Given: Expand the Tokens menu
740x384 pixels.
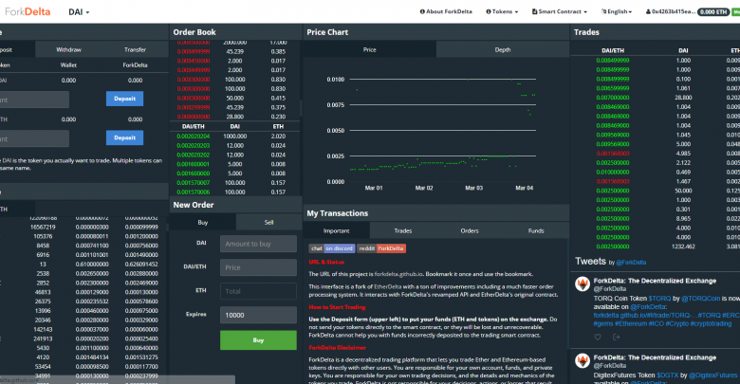Looking at the screenshot, I should pyautogui.click(x=502, y=11).
